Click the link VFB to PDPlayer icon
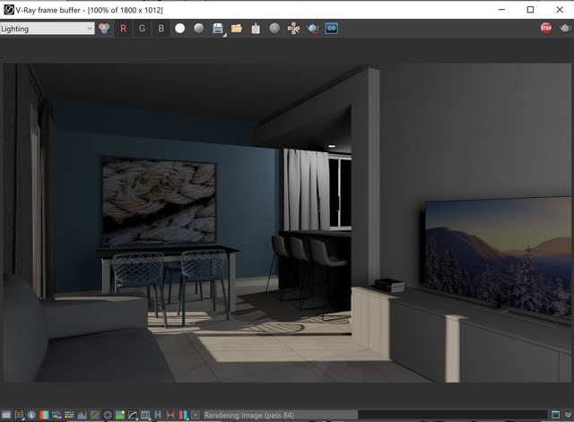The width and height of the screenshot is (574, 422). tap(332, 29)
